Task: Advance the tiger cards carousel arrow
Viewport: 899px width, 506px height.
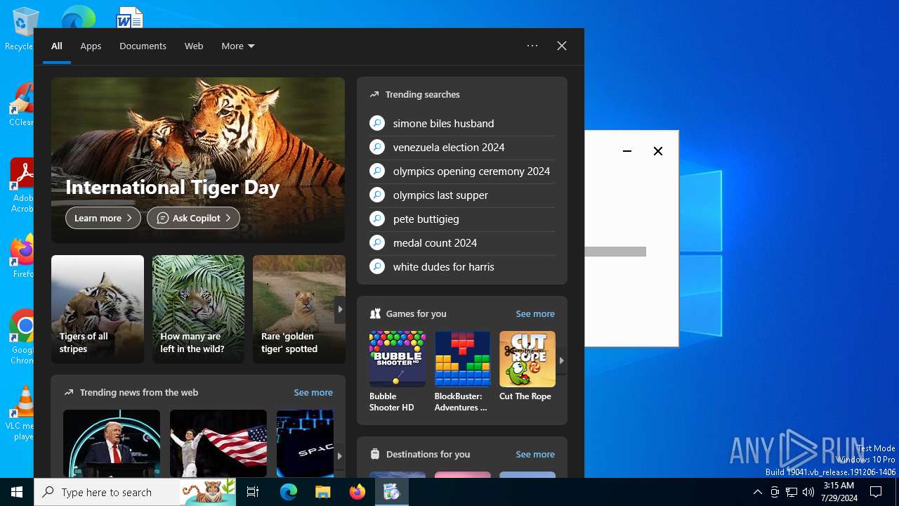Action: [340, 309]
